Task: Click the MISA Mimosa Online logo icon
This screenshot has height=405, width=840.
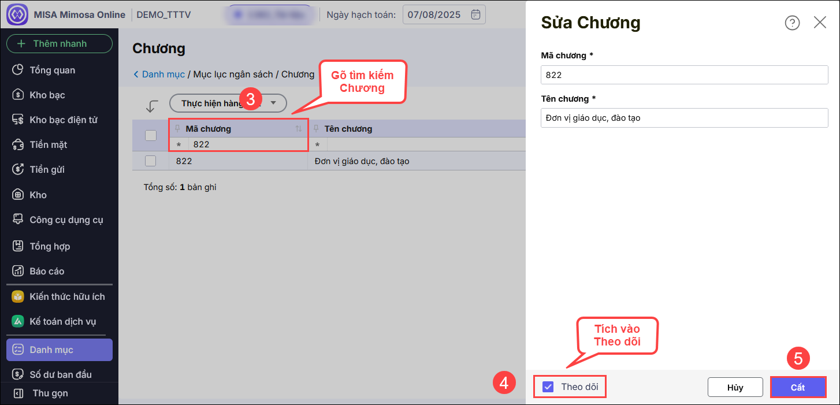Action: [x=17, y=14]
